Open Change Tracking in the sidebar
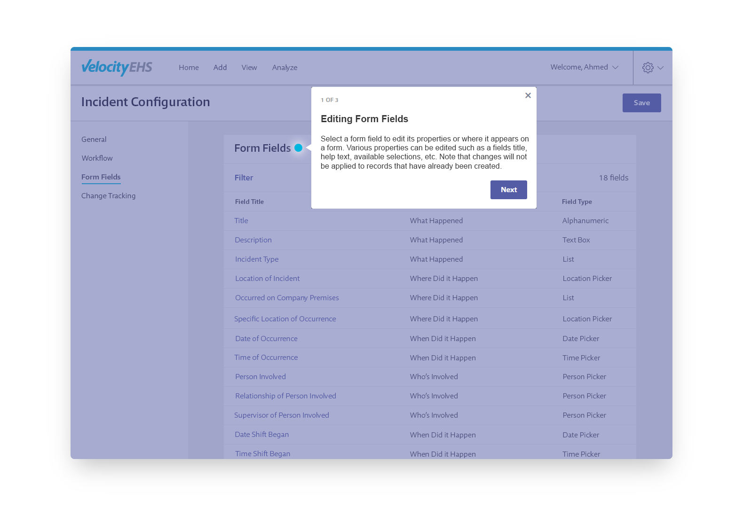This screenshot has width=743, height=506. [x=108, y=196]
